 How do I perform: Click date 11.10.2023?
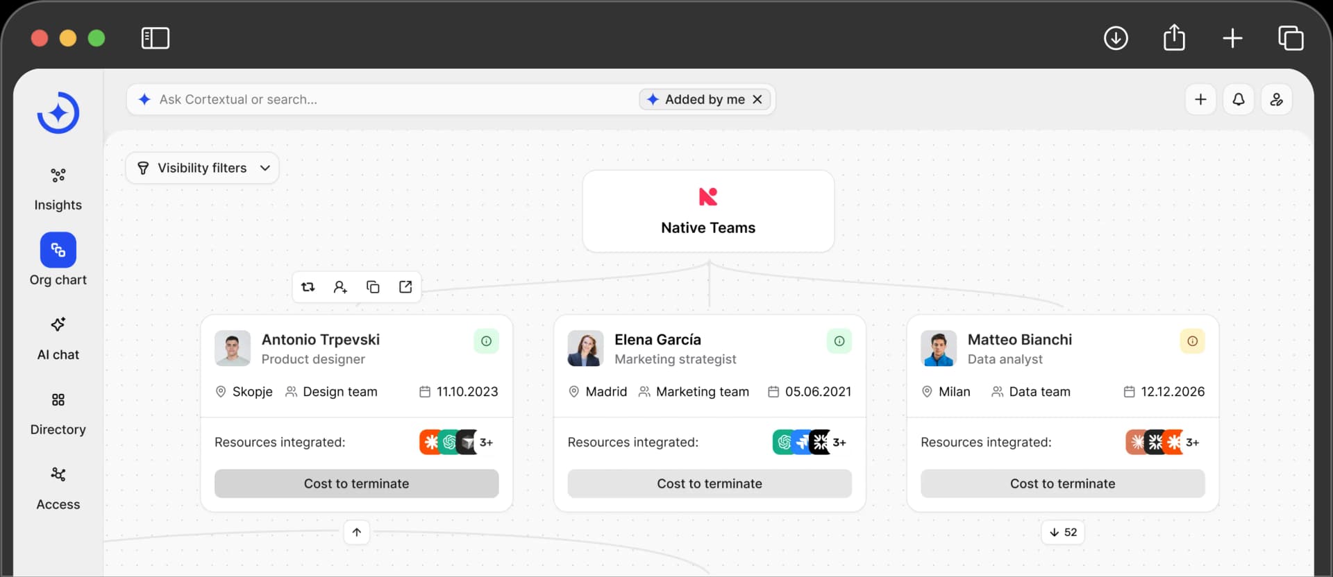[x=459, y=392]
